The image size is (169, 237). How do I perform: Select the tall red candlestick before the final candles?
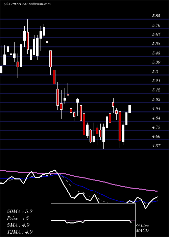120,126
